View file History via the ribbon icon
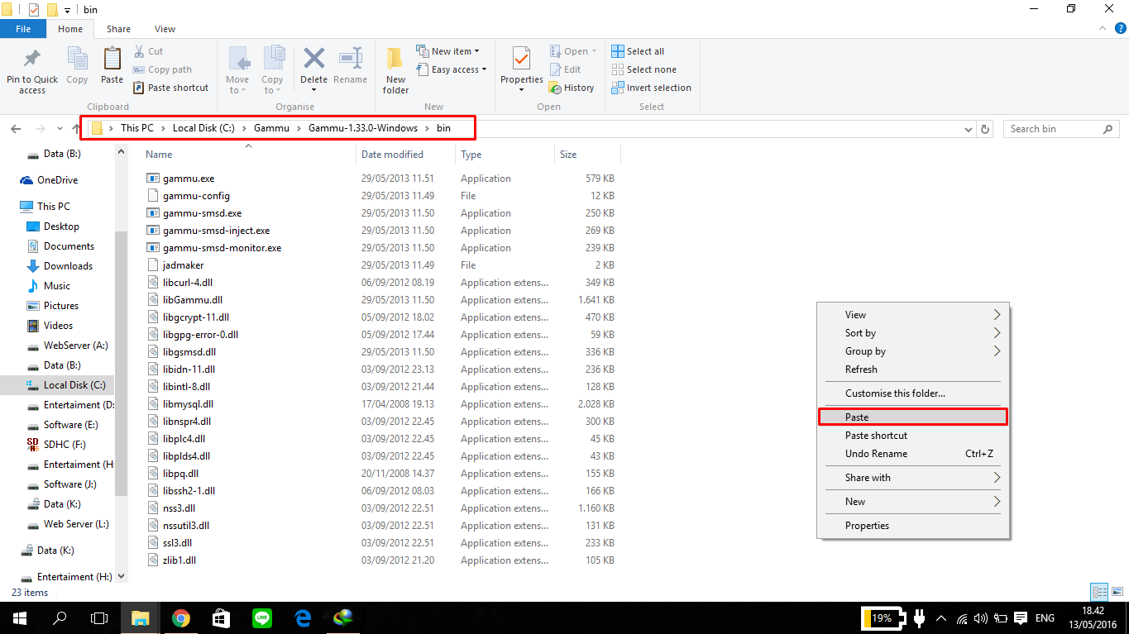This screenshot has width=1129, height=634. tap(572, 87)
